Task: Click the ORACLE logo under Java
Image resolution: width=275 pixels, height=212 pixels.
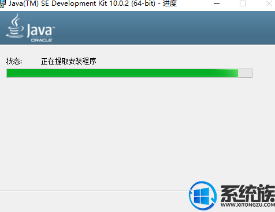Action: click(x=42, y=40)
